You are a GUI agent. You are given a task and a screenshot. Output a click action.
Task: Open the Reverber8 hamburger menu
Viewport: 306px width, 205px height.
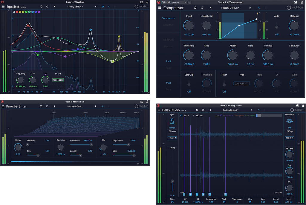[3, 106]
